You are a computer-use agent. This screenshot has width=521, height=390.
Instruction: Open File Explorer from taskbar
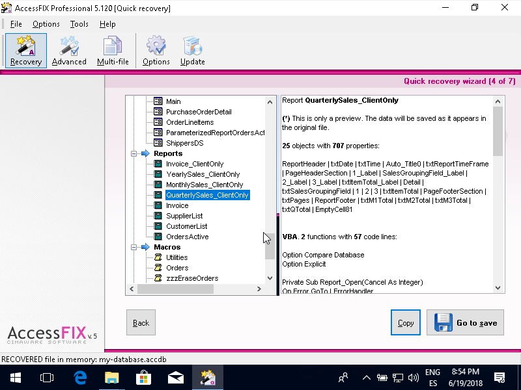112,377
